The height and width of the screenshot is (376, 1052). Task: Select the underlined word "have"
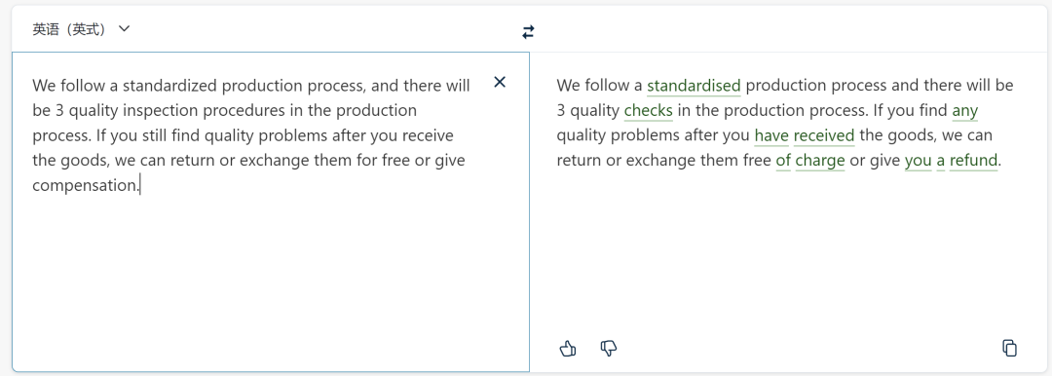771,135
